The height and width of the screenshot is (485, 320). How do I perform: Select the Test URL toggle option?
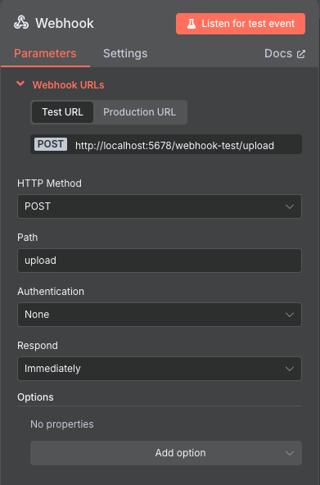coord(63,112)
